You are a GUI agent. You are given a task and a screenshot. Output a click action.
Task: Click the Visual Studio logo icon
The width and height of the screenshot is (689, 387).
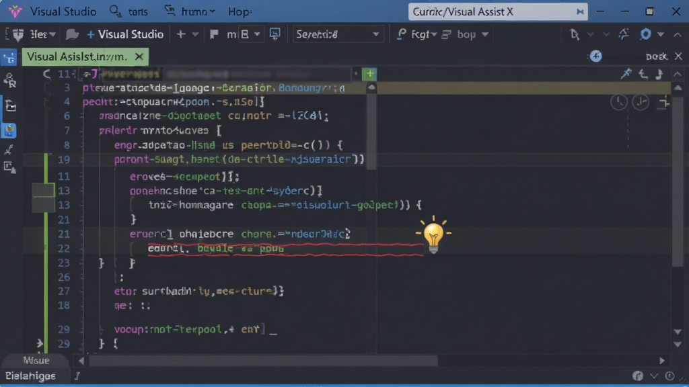pyautogui.click(x=15, y=11)
